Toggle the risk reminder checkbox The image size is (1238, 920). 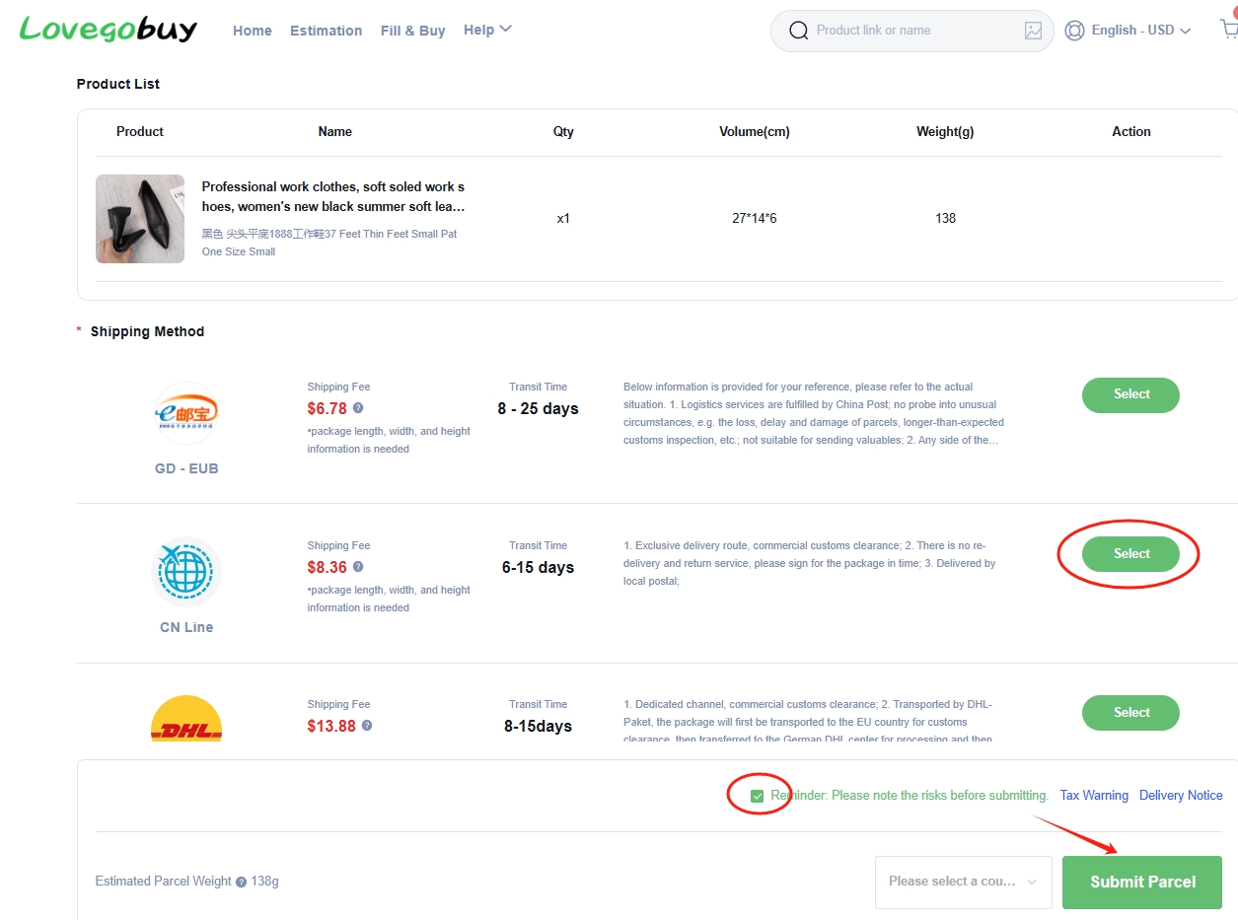click(x=758, y=796)
